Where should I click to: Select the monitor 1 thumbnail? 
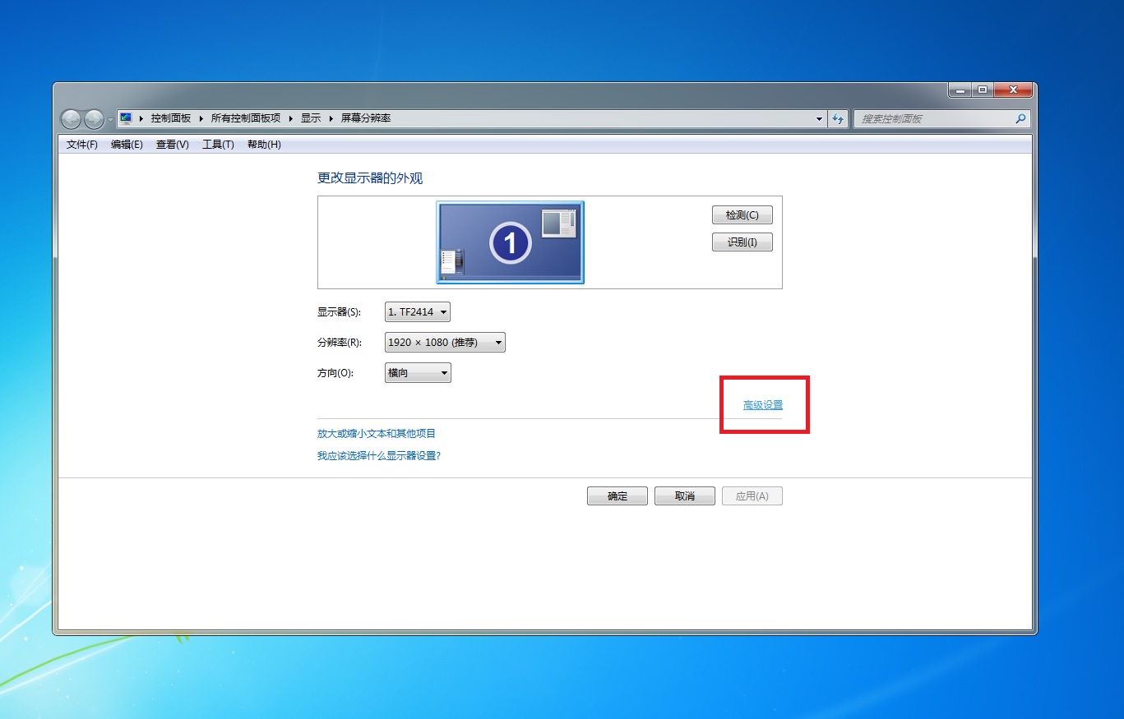pos(511,242)
